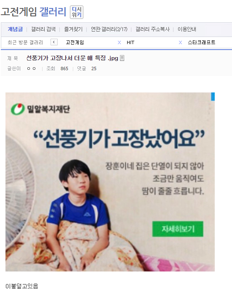Click the author name ㅇㅇ
Image resolution: width=232 pixels, height=303 pixels.
coord(32,69)
